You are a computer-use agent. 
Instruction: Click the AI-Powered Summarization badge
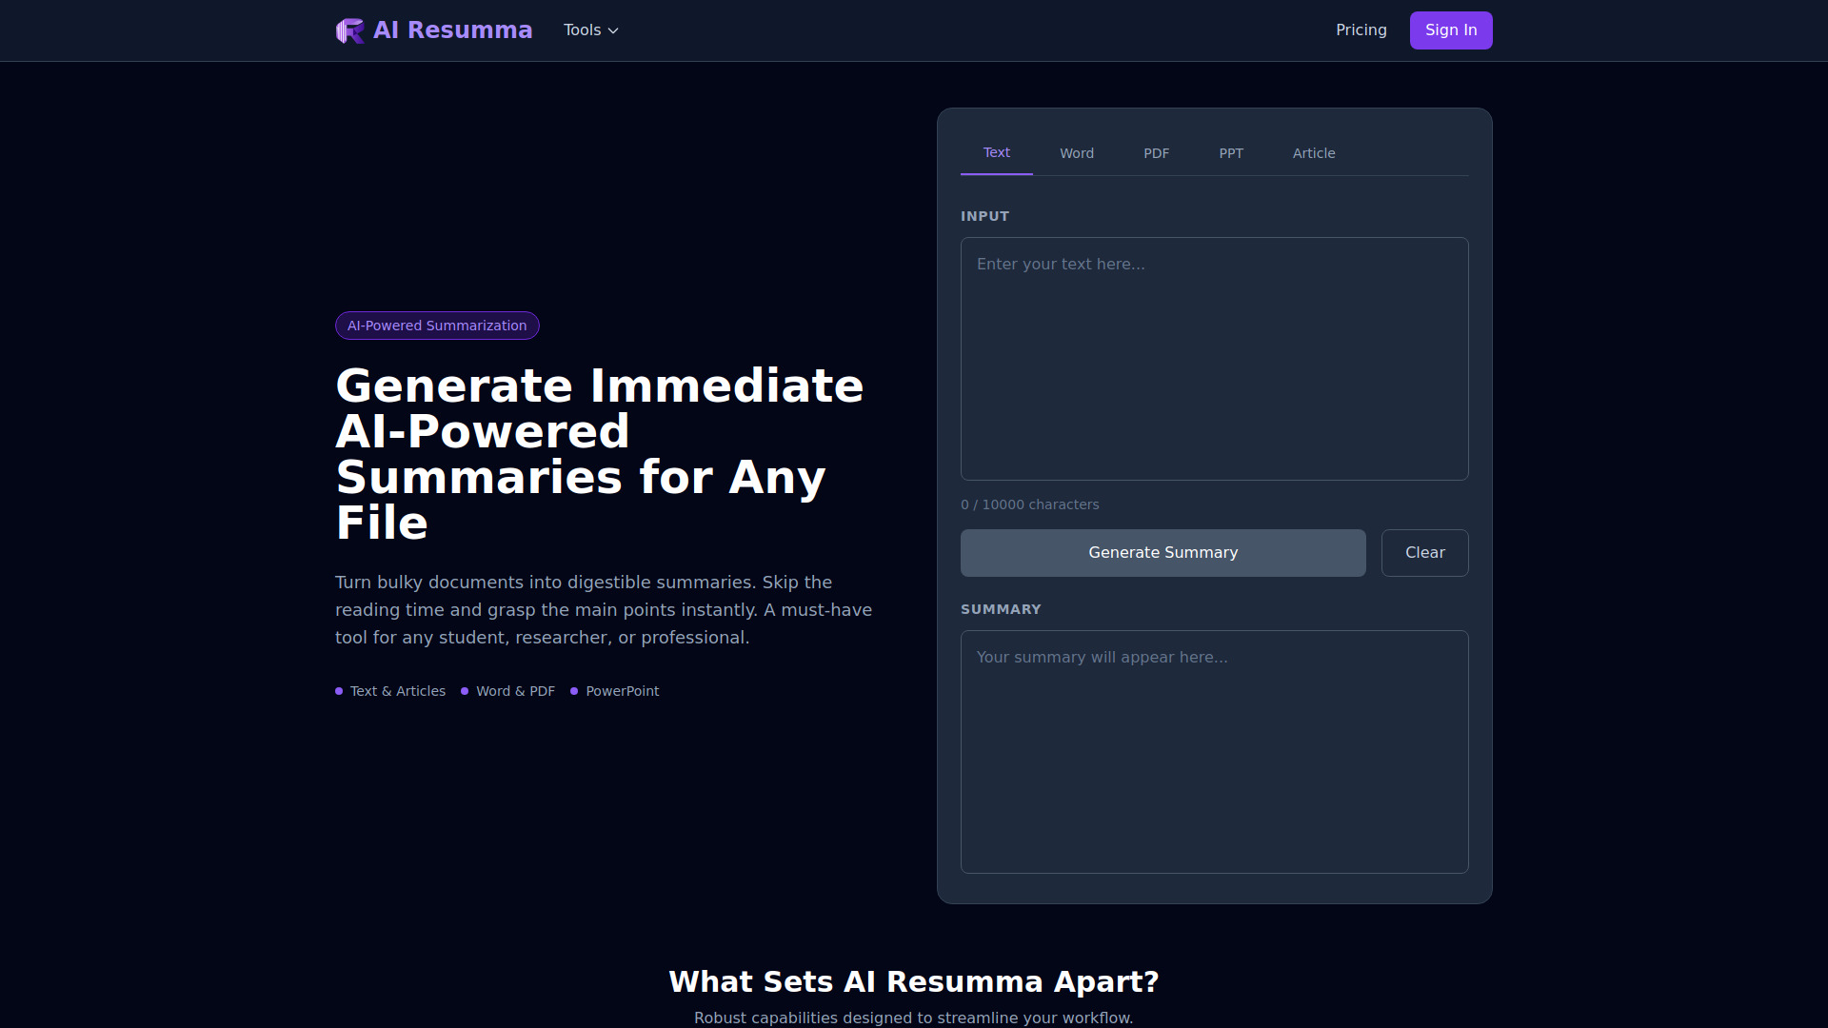coord(437,326)
